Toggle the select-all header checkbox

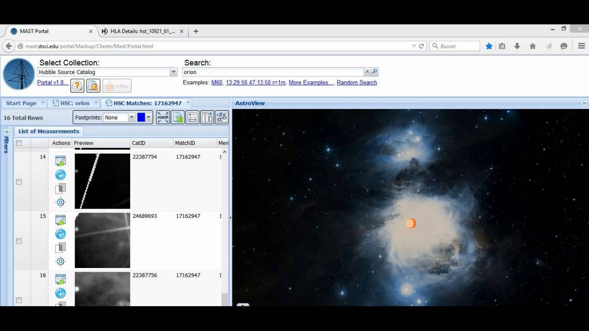point(19,143)
